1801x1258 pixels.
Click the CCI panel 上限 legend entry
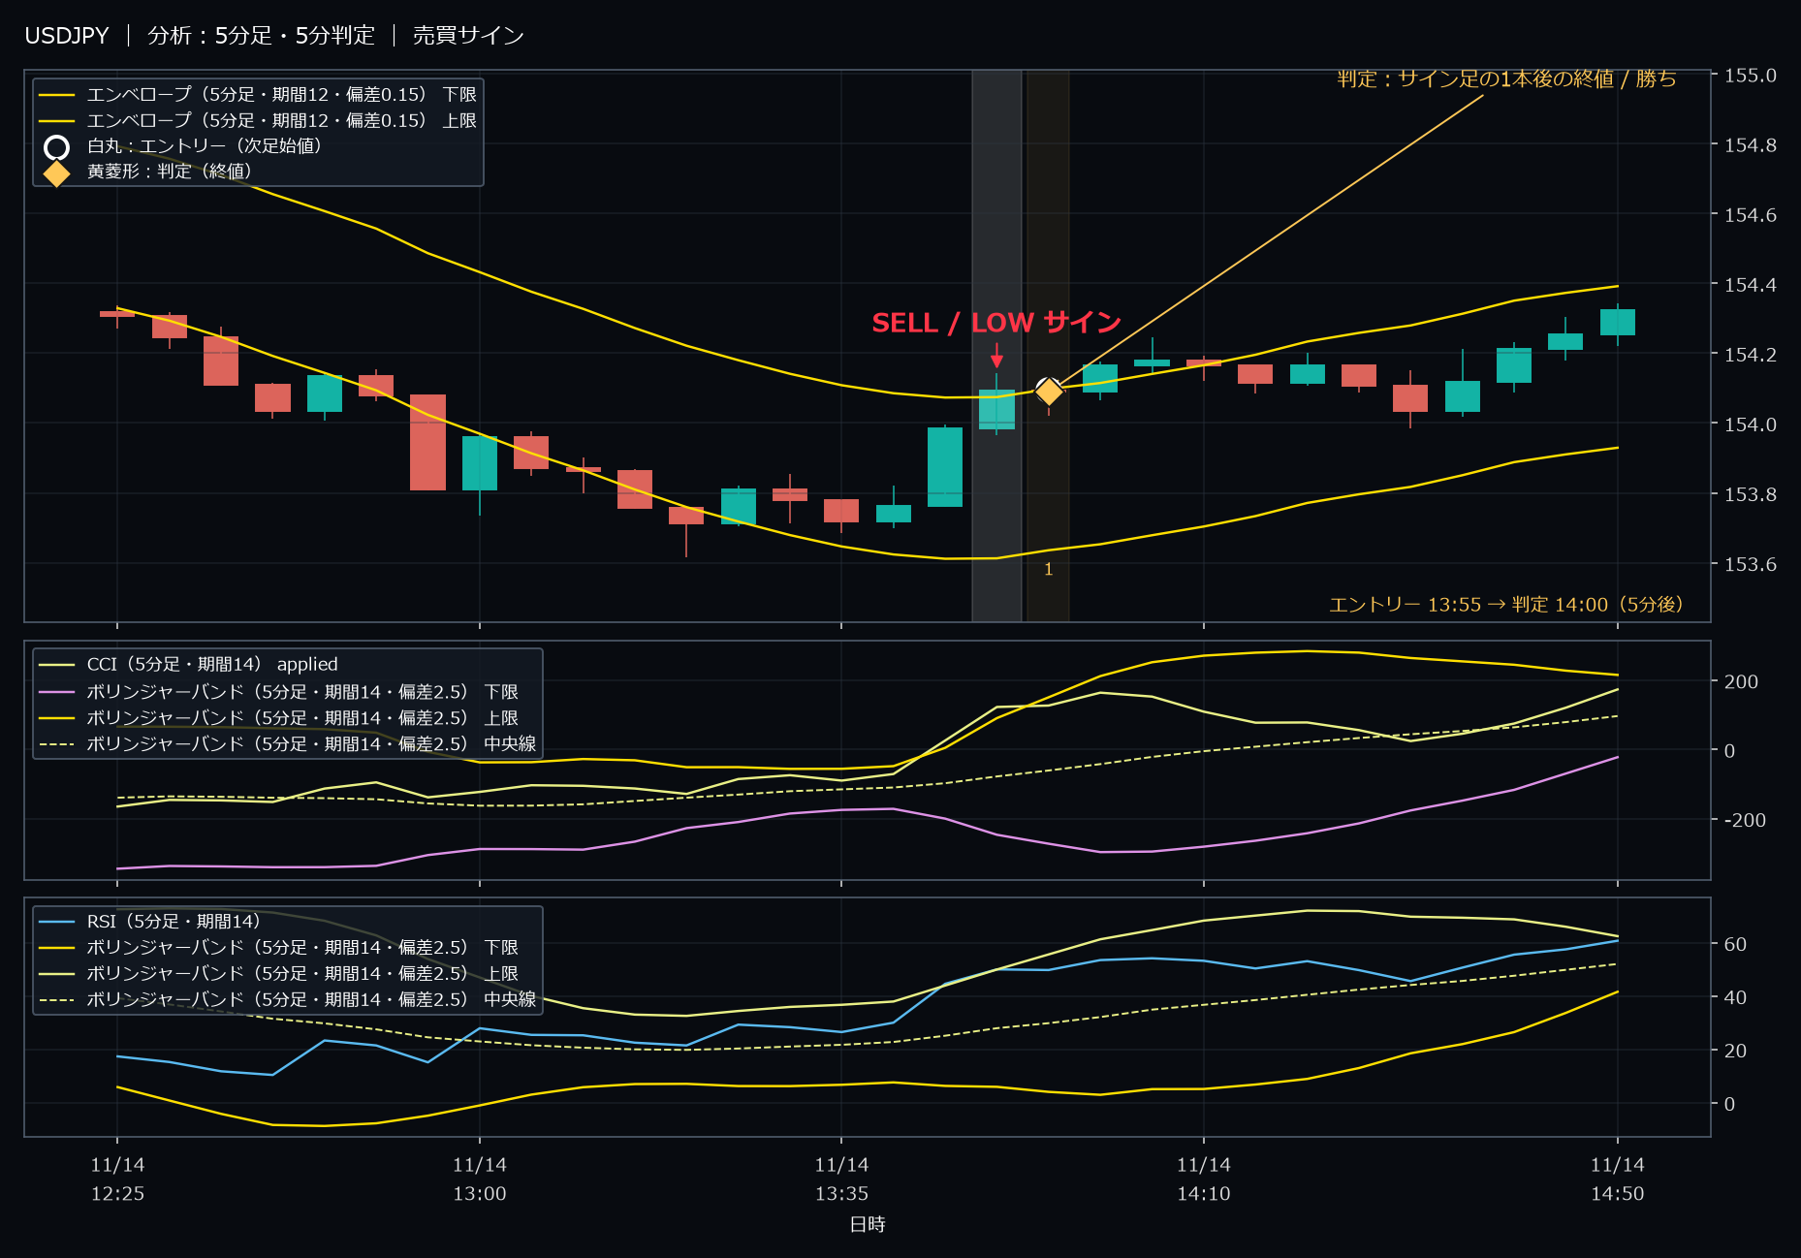pos(278,718)
